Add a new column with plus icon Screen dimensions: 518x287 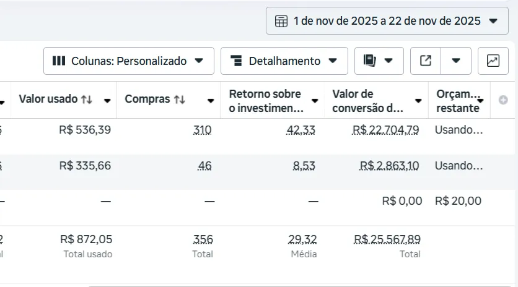tap(503, 100)
